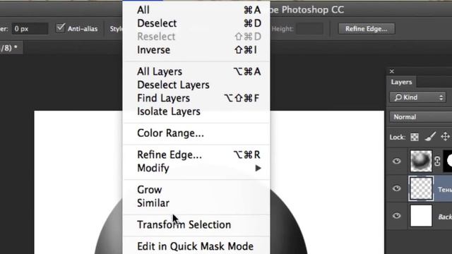Click the white Background layer thumbnail

pos(421,216)
